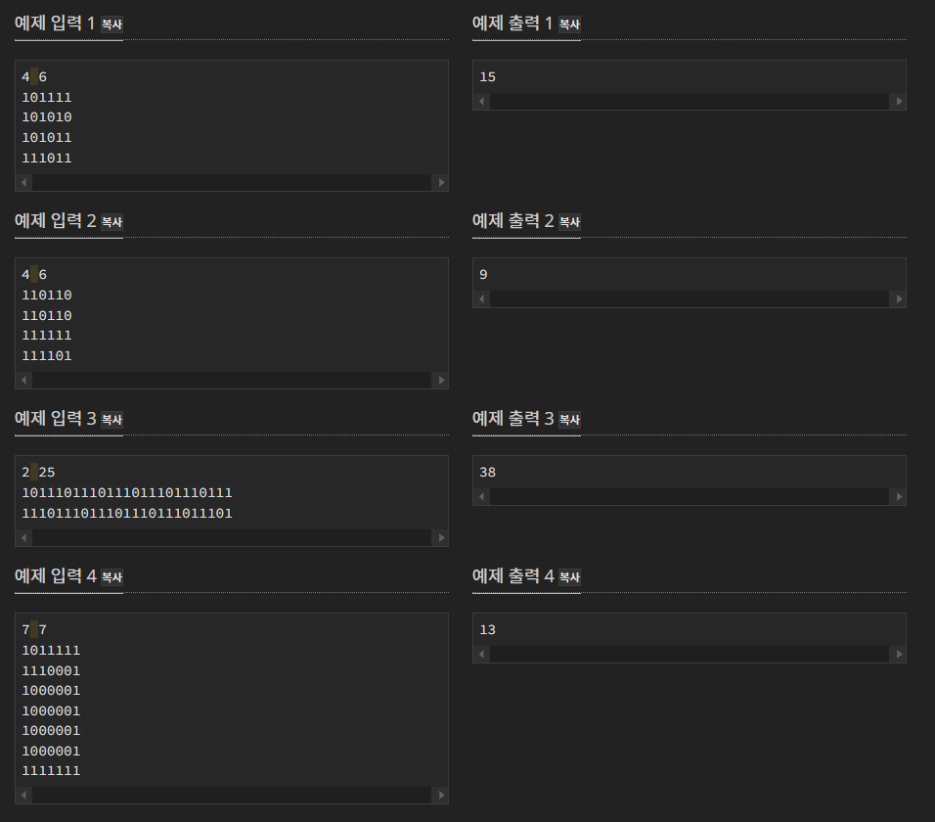935x822 pixels.
Task: Click right scroll arrow in 예제 입력 2 box
Action: click(441, 380)
